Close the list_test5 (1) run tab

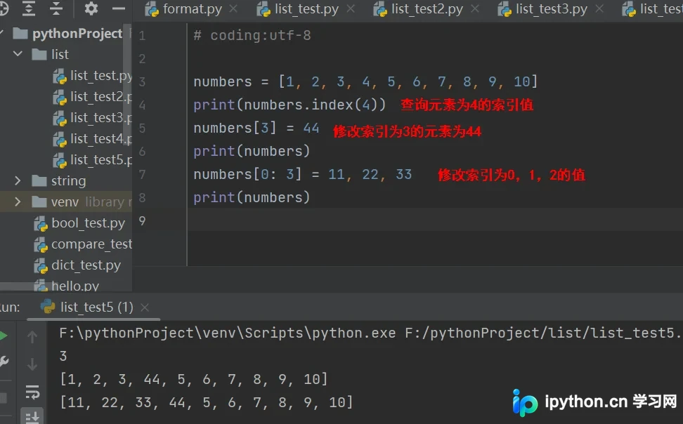pyautogui.click(x=145, y=307)
